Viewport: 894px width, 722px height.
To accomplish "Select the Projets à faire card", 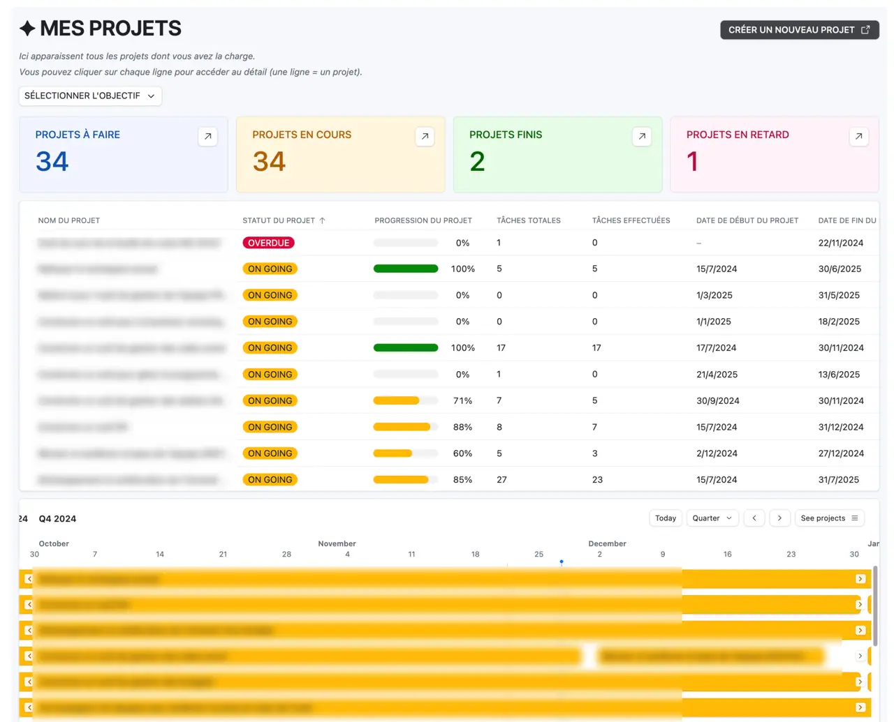I will point(124,155).
